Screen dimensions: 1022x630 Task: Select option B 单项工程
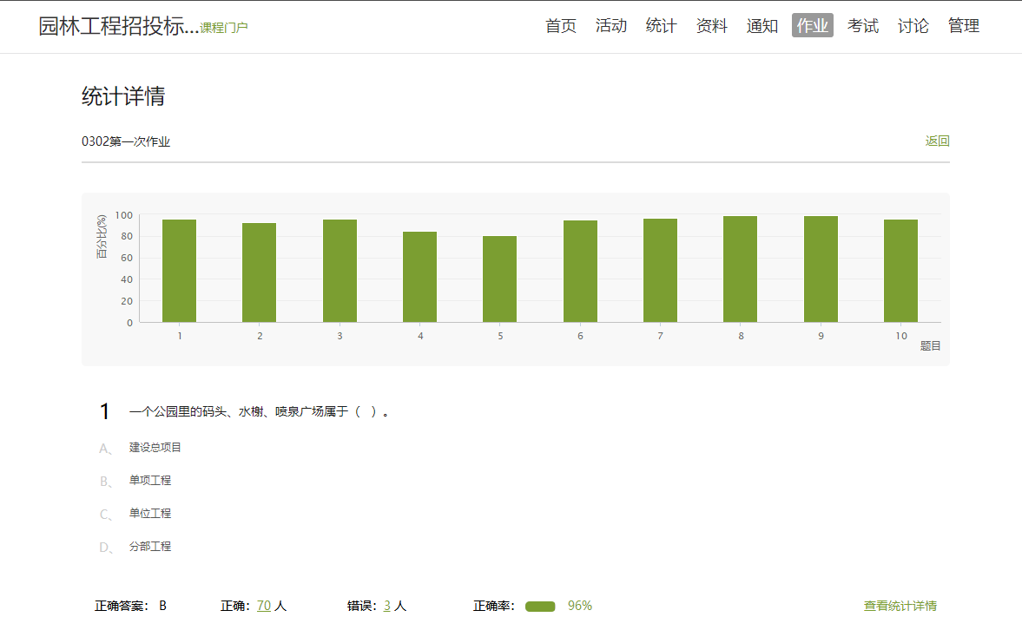pos(150,480)
